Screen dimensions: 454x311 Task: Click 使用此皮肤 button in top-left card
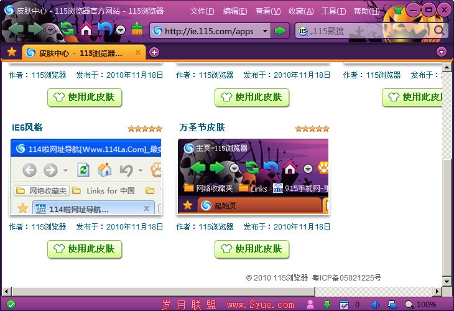[x=85, y=97]
